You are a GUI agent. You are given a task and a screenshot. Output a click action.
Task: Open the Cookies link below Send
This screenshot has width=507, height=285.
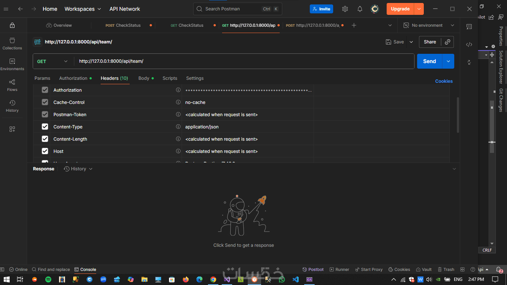[x=444, y=81]
